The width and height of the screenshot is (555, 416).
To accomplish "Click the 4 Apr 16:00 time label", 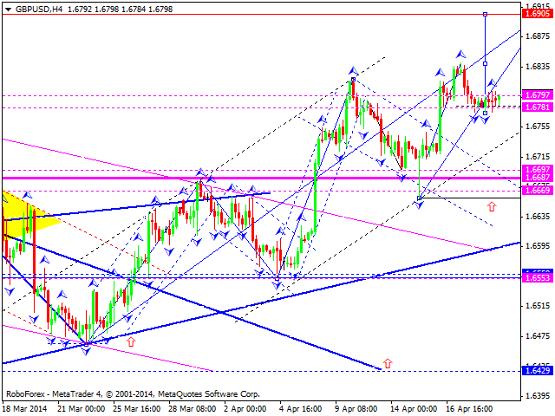I will pos(301,409).
